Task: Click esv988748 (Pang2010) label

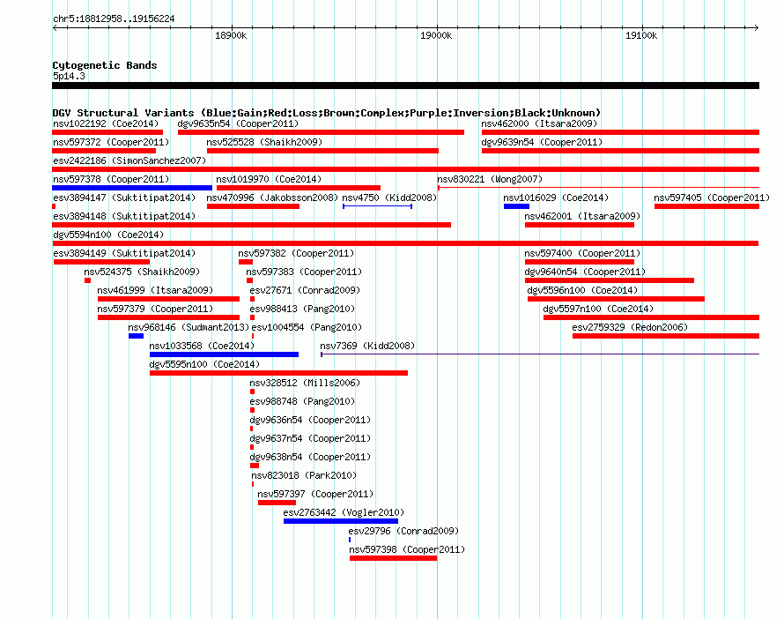Action: [302, 401]
